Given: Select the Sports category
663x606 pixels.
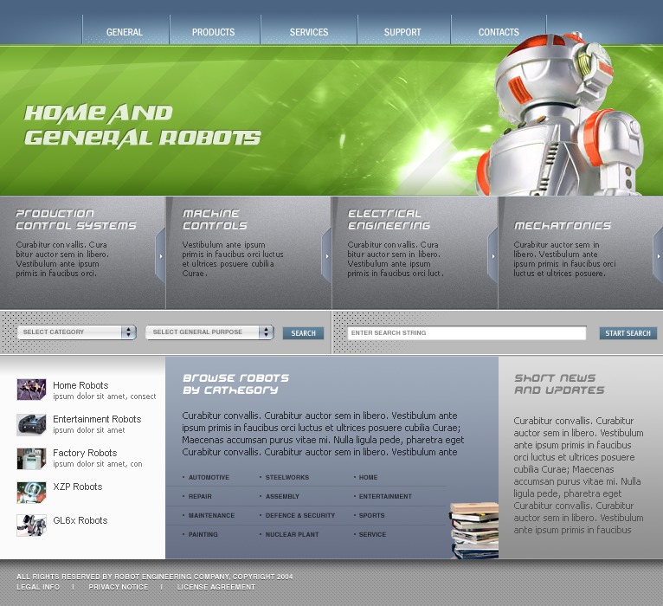Looking at the screenshot, I should (x=371, y=515).
